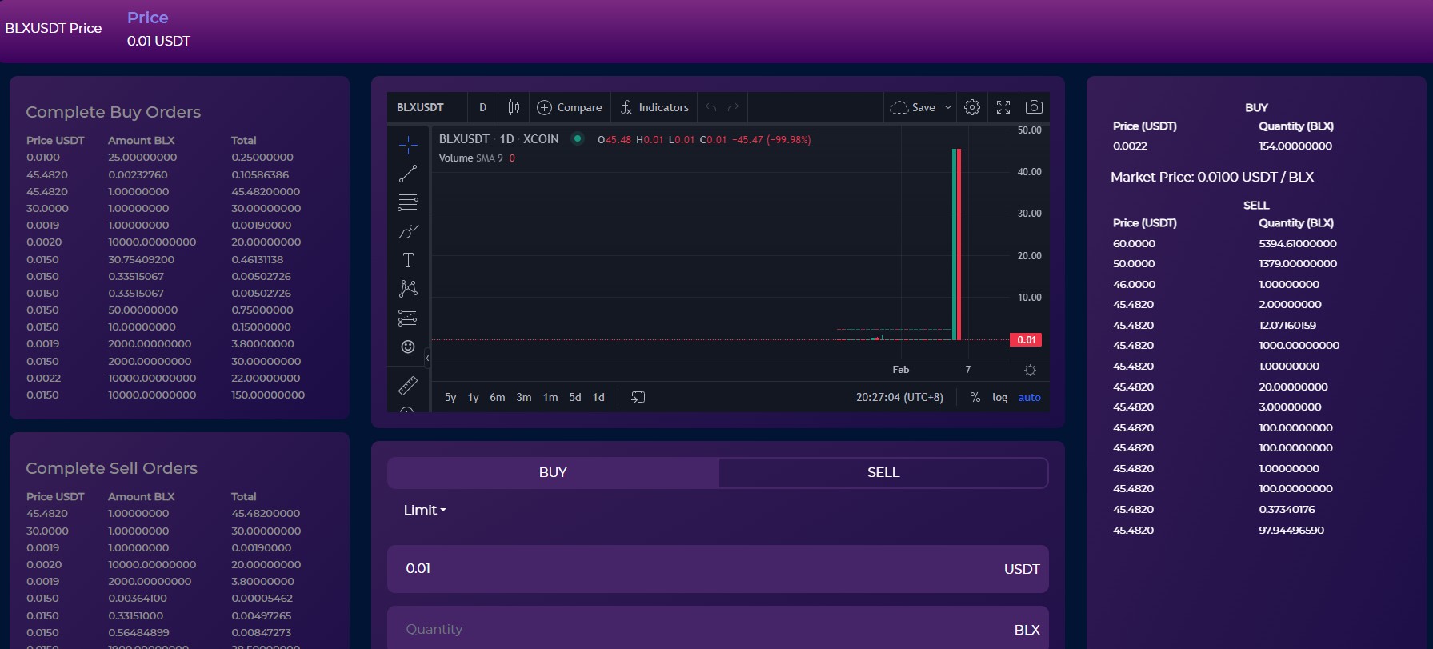Click the BLXUSDT Price header label
Viewport: 1433px width, 649px height.
tap(54, 28)
